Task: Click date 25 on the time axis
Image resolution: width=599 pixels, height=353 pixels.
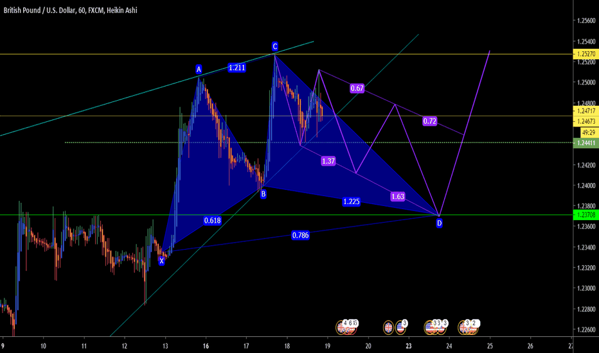Action: (490, 346)
